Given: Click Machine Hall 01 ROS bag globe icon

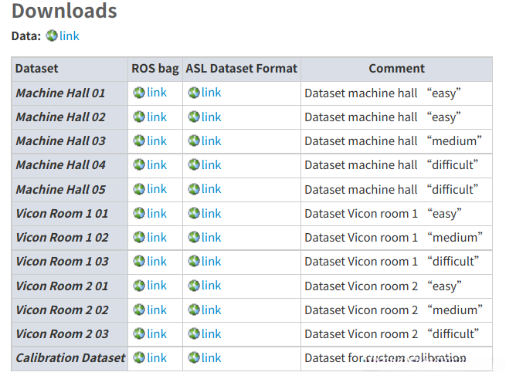Looking at the screenshot, I should click(x=139, y=93).
